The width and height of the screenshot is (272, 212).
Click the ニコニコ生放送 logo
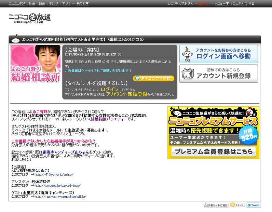(x=30, y=18)
